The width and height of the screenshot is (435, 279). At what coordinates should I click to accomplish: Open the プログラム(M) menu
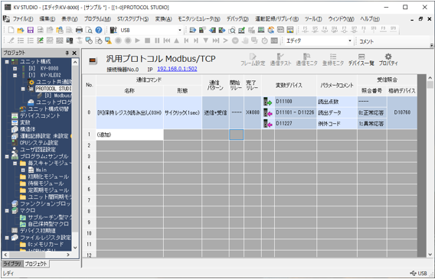(97, 19)
